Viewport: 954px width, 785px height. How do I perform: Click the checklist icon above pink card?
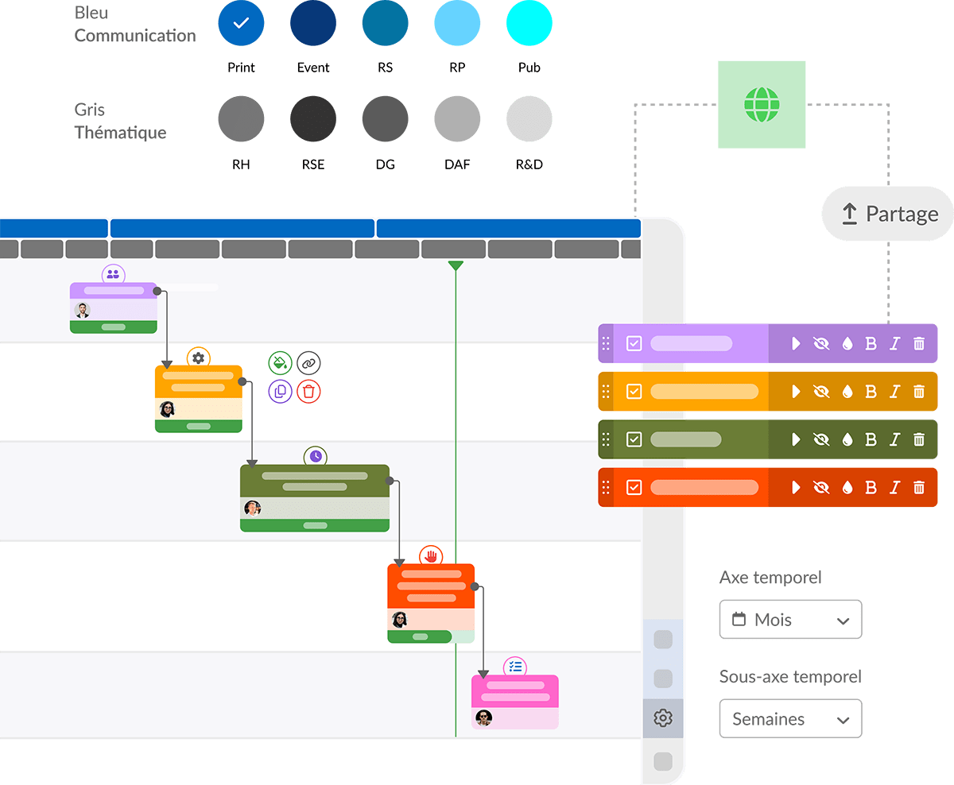point(515,667)
